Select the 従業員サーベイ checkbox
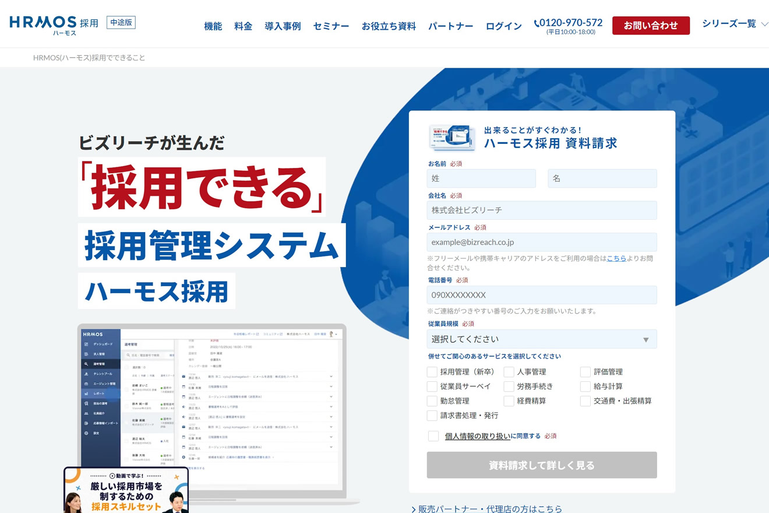The height and width of the screenshot is (513, 769). point(432,386)
